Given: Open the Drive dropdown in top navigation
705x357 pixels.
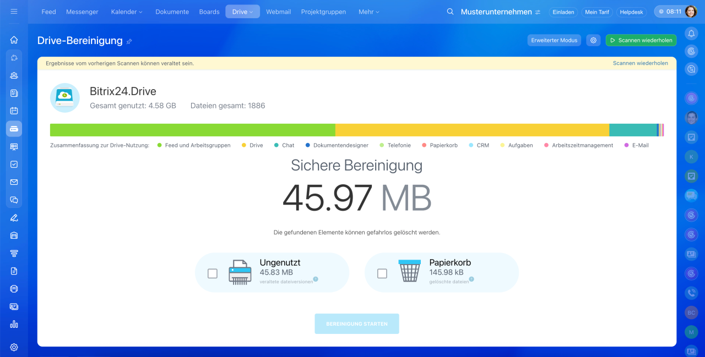Looking at the screenshot, I should point(242,12).
